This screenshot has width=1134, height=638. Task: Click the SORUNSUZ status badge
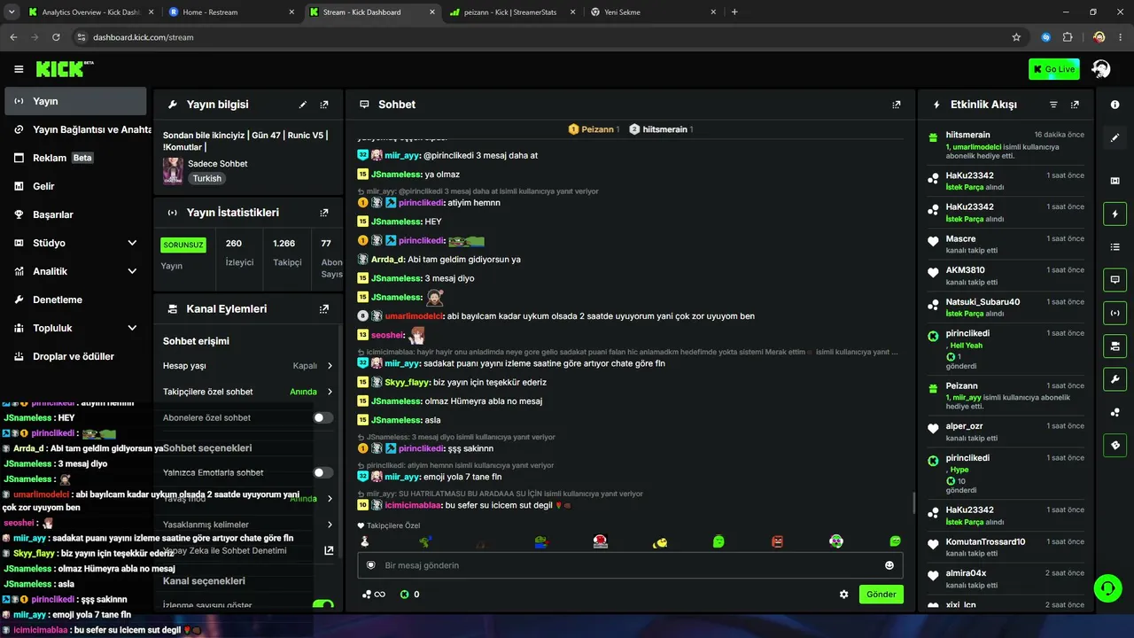183,245
